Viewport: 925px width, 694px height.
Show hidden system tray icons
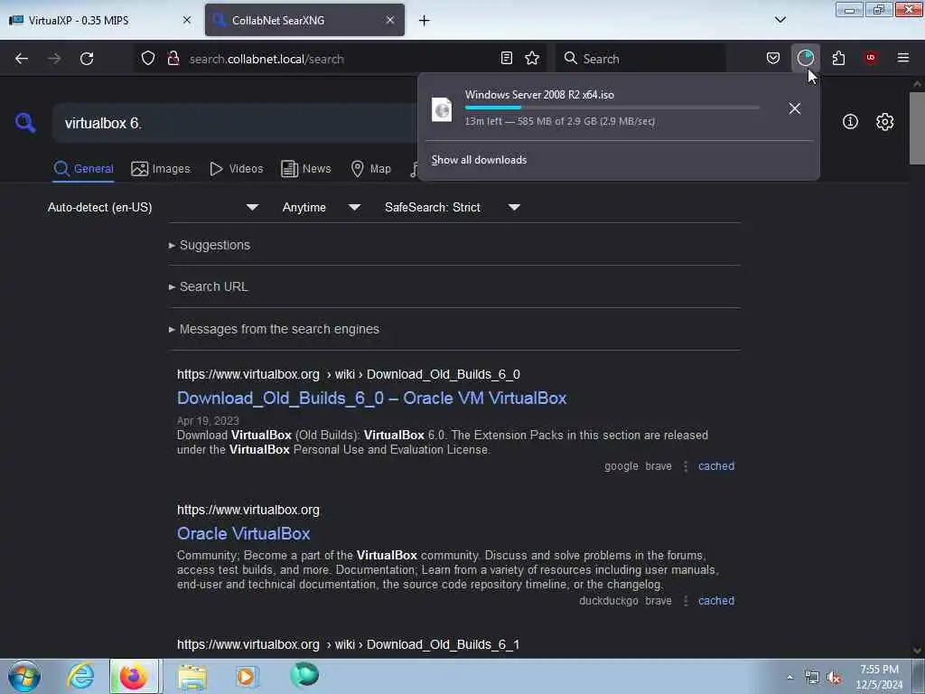(790, 677)
